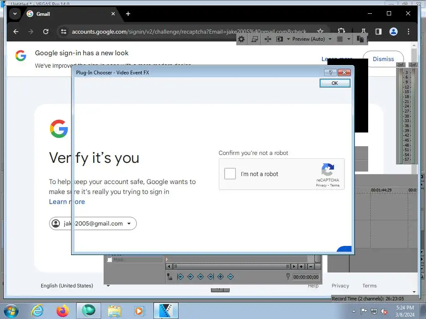Click the page scroll down arrow
Viewport: 426px width, 319px height.
pyautogui.click(x=414, y=292)
